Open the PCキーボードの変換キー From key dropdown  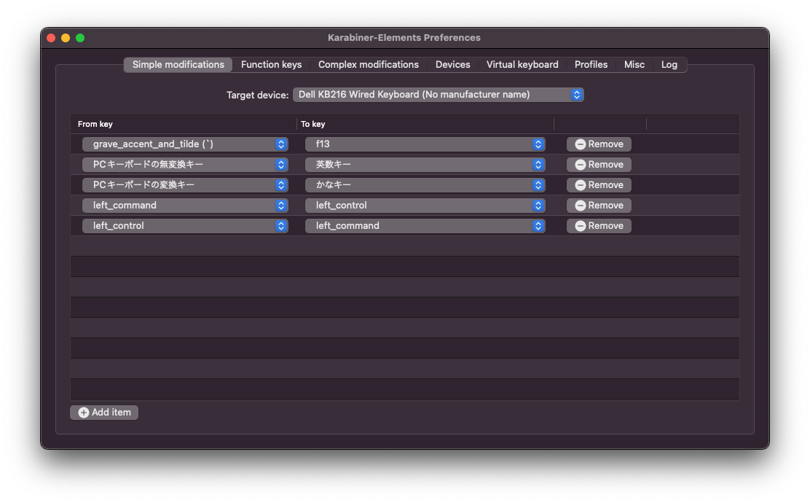185,185
